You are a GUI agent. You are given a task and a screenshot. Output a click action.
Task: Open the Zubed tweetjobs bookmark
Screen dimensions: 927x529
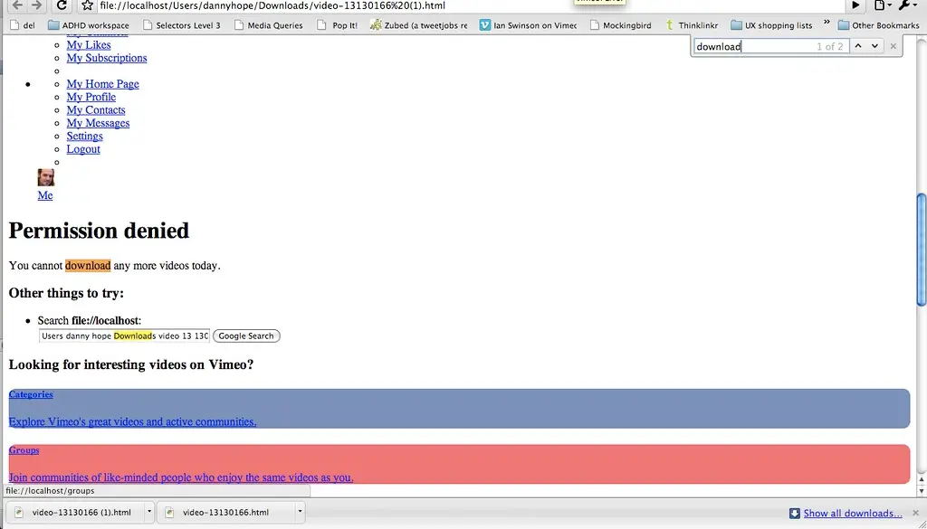418,25
